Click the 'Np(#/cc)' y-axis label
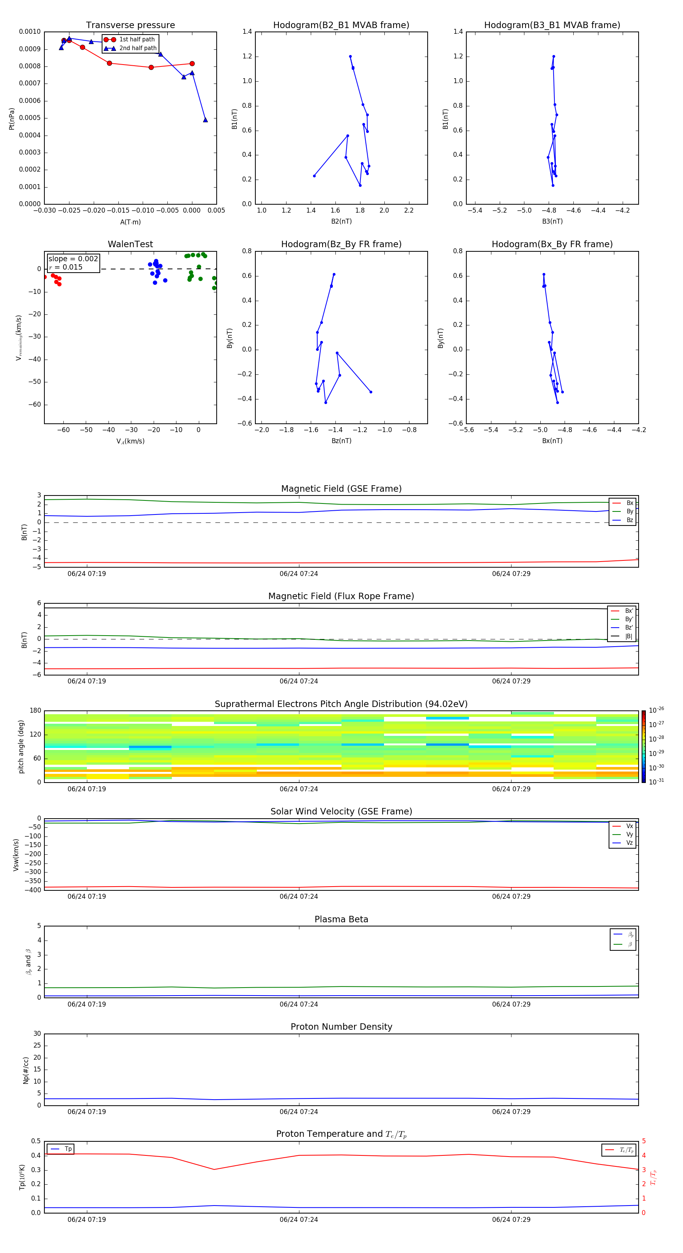Viewport: 683px width, 1253px height. [26, 1070]
